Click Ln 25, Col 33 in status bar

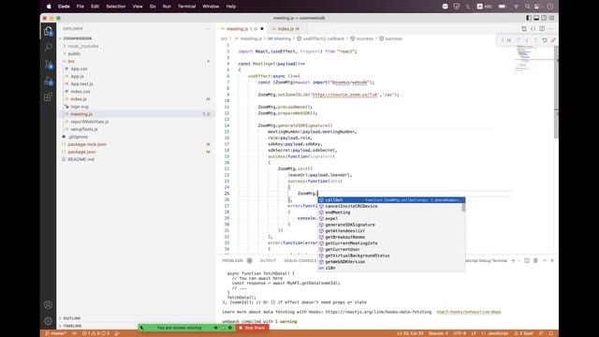coord(410,333)
